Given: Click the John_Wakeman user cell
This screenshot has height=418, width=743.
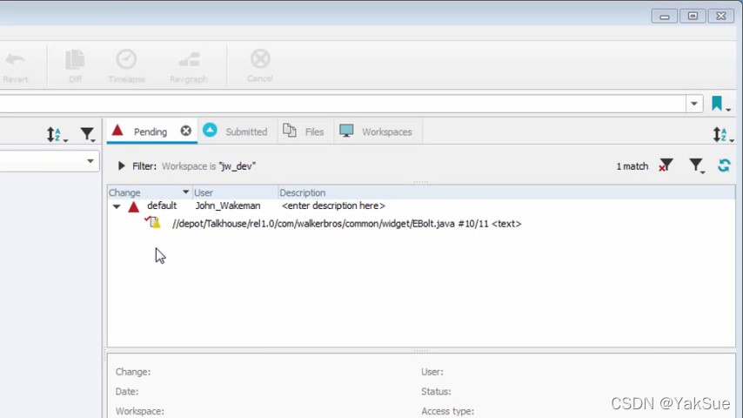Looking at the screenshot, I should tap(228, 206).
